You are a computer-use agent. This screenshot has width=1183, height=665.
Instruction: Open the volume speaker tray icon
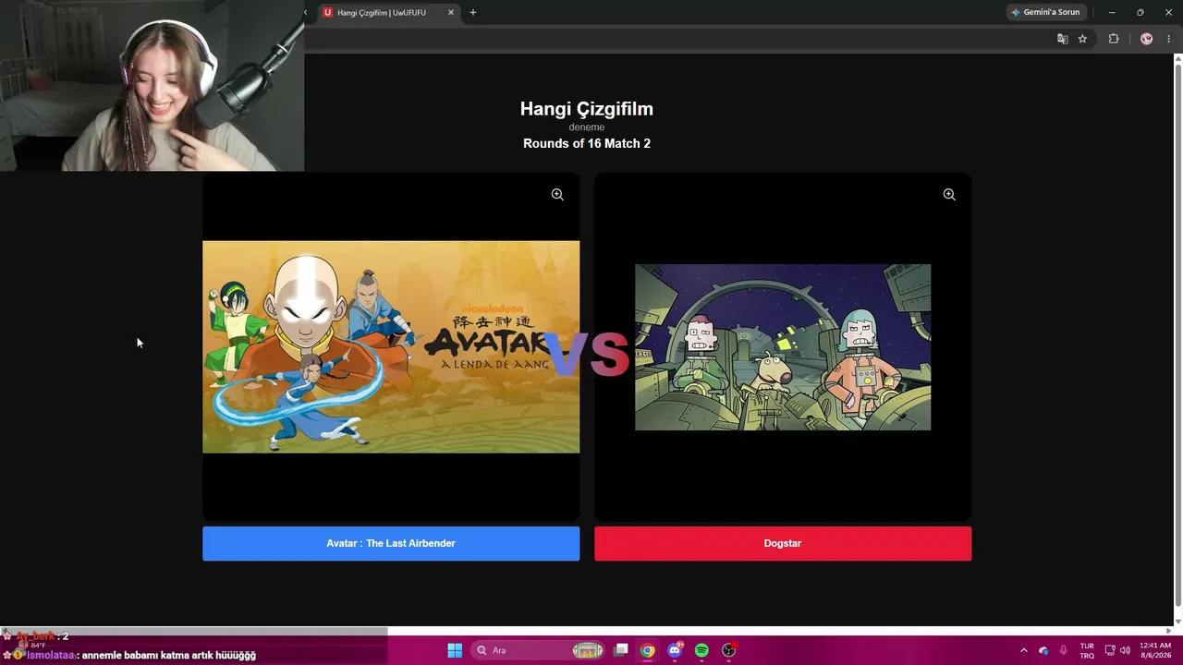pyautogui.click(x=1125, y=650)
